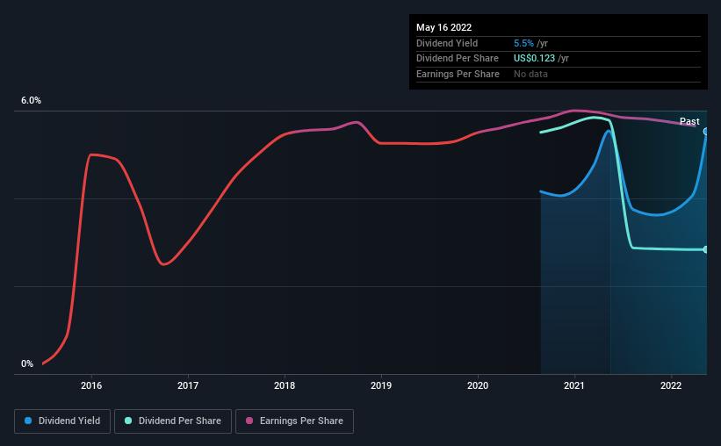Viewport: 721px width, 446px height.
Task: Click the pink Earnings Per Share legend dot
Action: pos(249,421)
